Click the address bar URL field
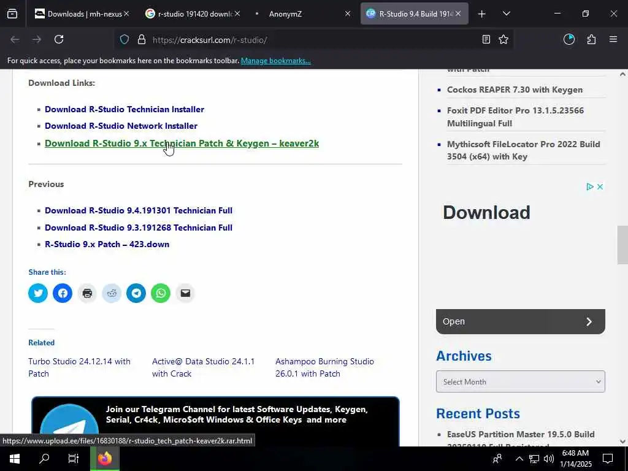Viewport: 628px width, 471px height. (312, 40)
